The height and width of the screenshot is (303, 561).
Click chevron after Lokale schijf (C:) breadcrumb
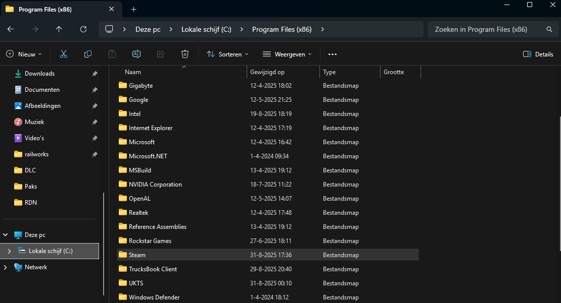[242, 29]
